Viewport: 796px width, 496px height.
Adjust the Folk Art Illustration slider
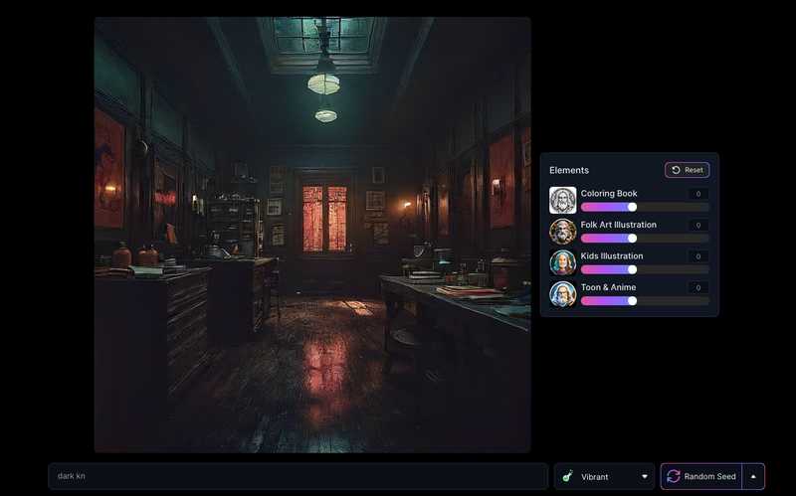(x=645, y=239)
